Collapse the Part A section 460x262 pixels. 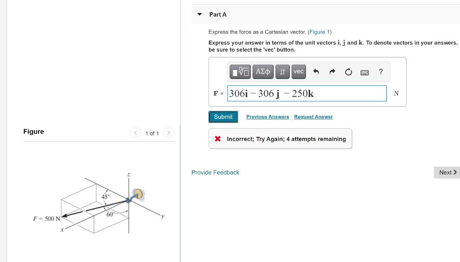tap(199, 14)
